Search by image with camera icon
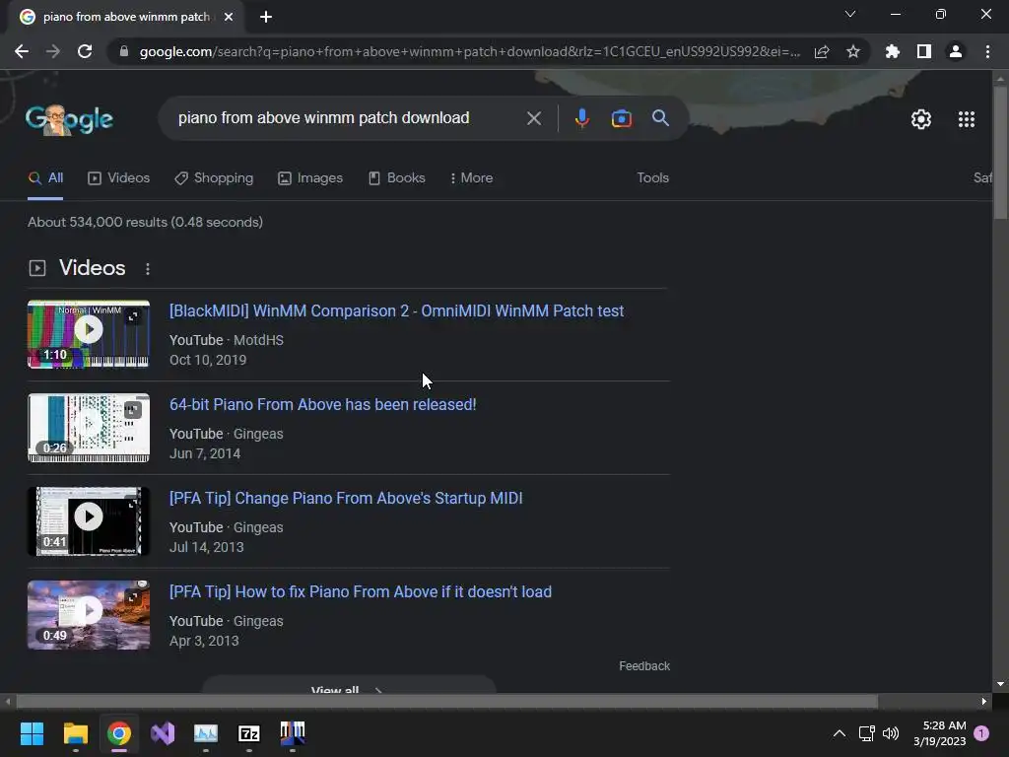The width and height of the screenshot is (1009, 757). coord(621,118)
